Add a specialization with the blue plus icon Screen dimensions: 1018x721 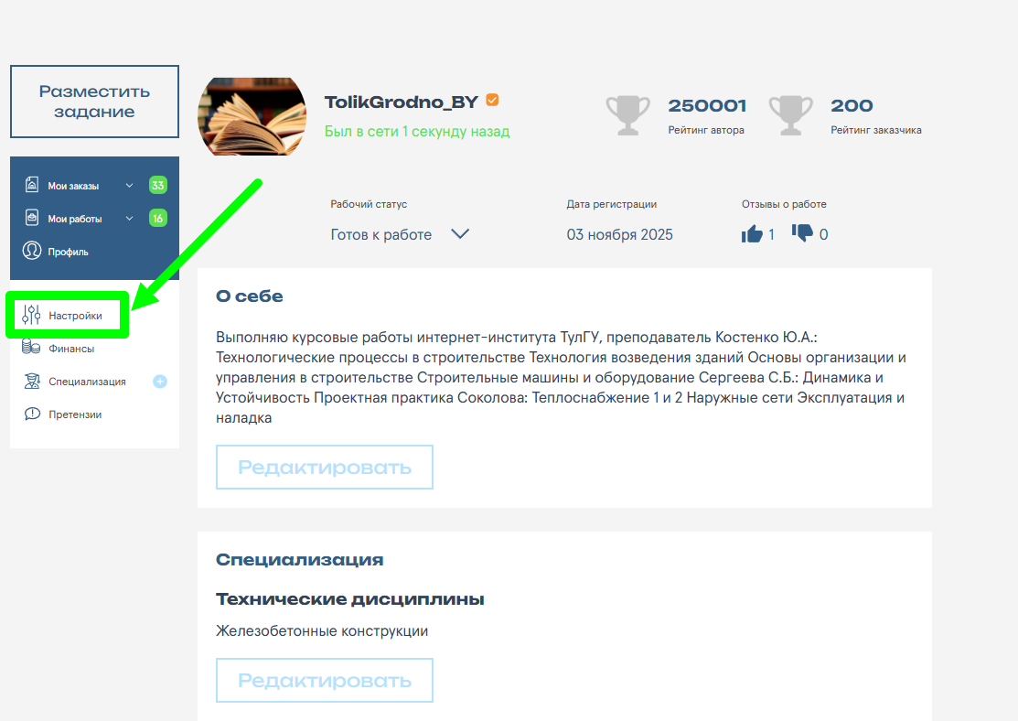pyautogui.click(x=160, y=382)
